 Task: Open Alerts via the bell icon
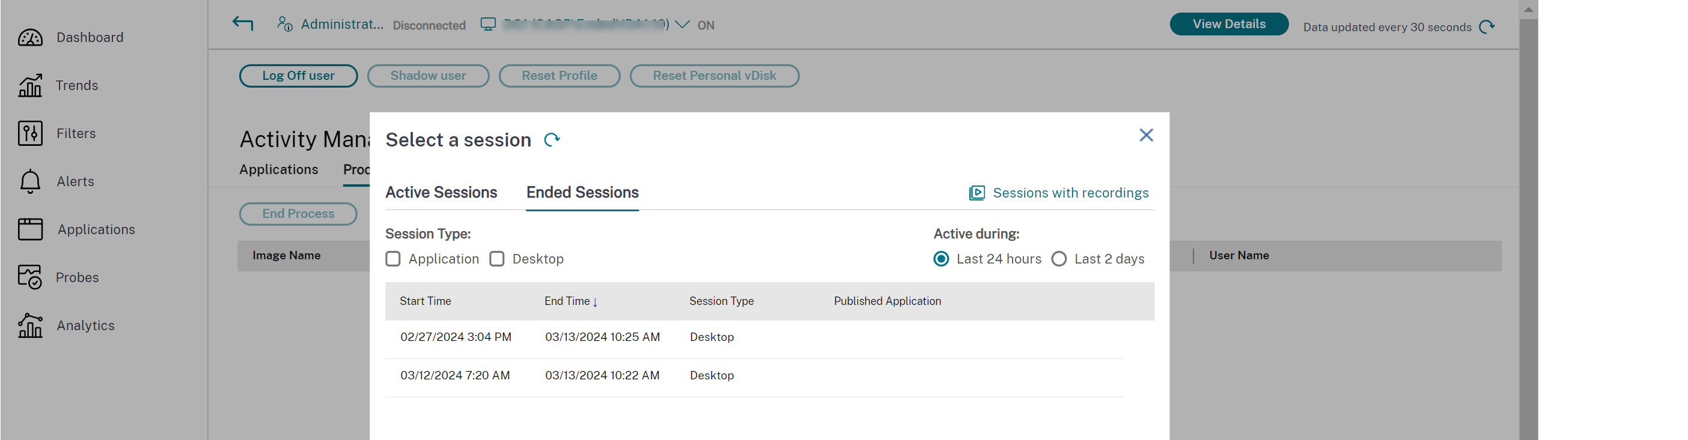(30, 181)
